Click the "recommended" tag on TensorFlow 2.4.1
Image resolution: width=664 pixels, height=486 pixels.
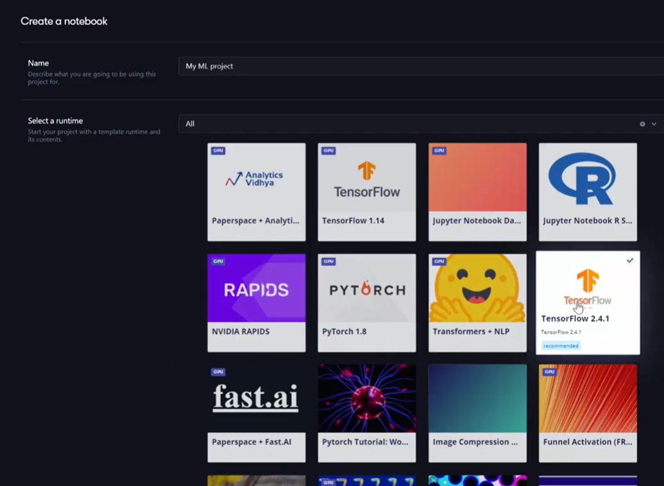[561, 346]
